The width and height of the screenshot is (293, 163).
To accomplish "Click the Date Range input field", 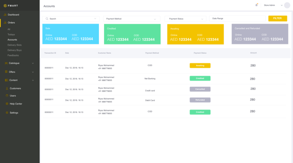I will click(x=237, y=19).
